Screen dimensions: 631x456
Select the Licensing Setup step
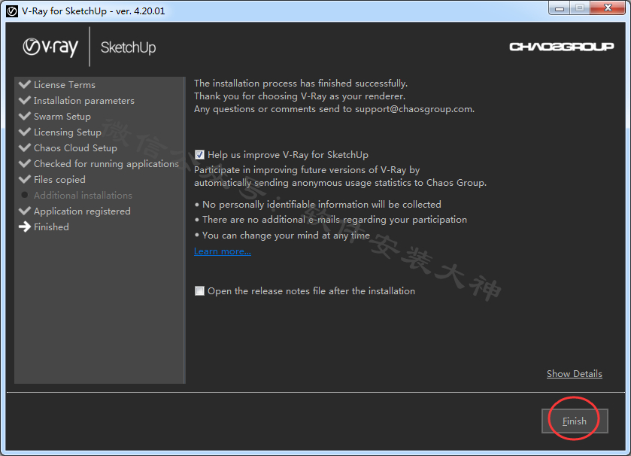(x=68, y=132)
